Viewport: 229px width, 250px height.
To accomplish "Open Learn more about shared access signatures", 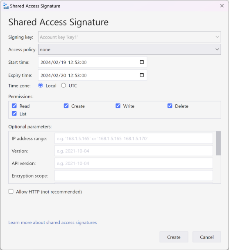I will click(52, 223).
